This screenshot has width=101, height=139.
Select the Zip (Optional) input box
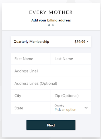71,96
